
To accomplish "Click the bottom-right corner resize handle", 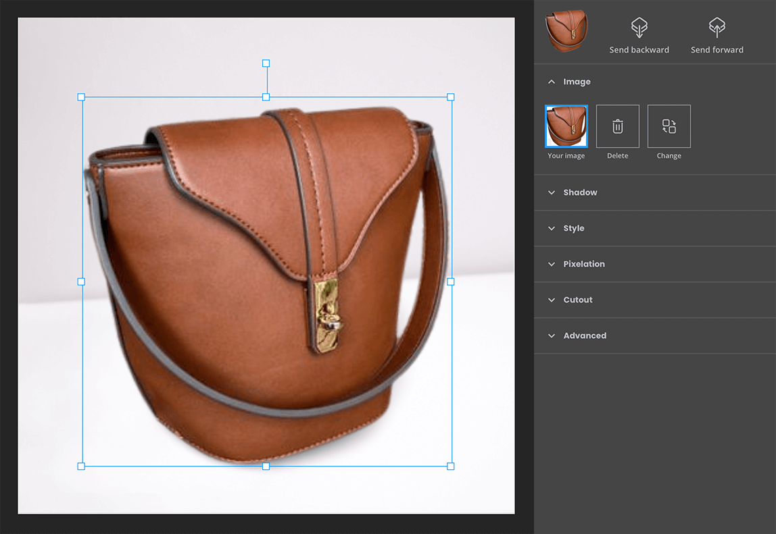I will pyautogui.click(x=451, y=466).
